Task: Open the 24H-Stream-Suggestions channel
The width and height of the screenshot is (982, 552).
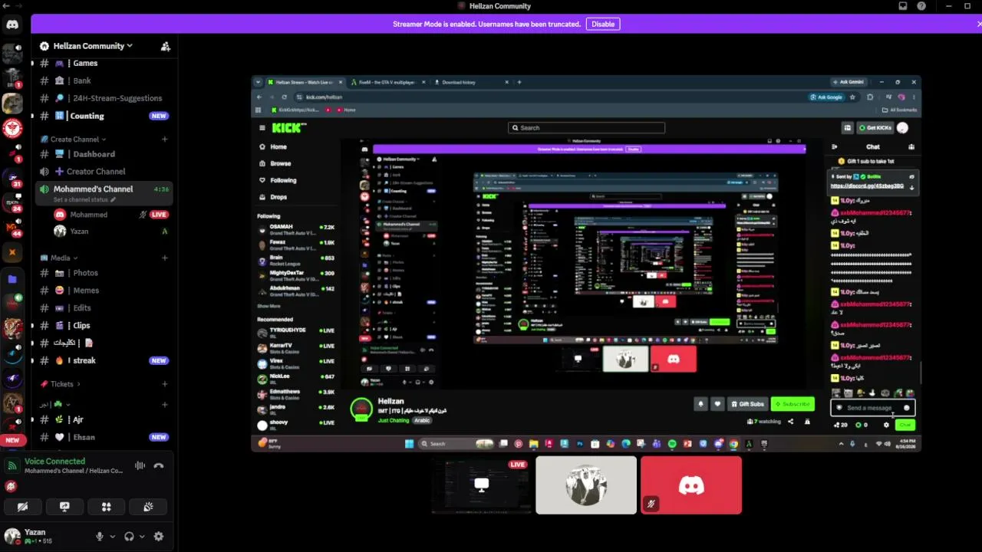Action: 104,98
